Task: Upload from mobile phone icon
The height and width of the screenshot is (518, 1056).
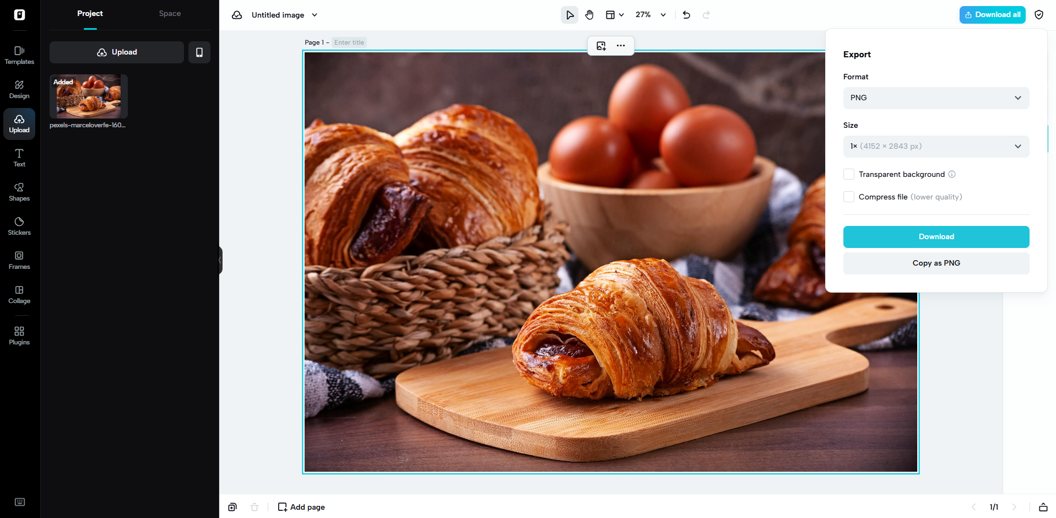Action: click(199, 52)
